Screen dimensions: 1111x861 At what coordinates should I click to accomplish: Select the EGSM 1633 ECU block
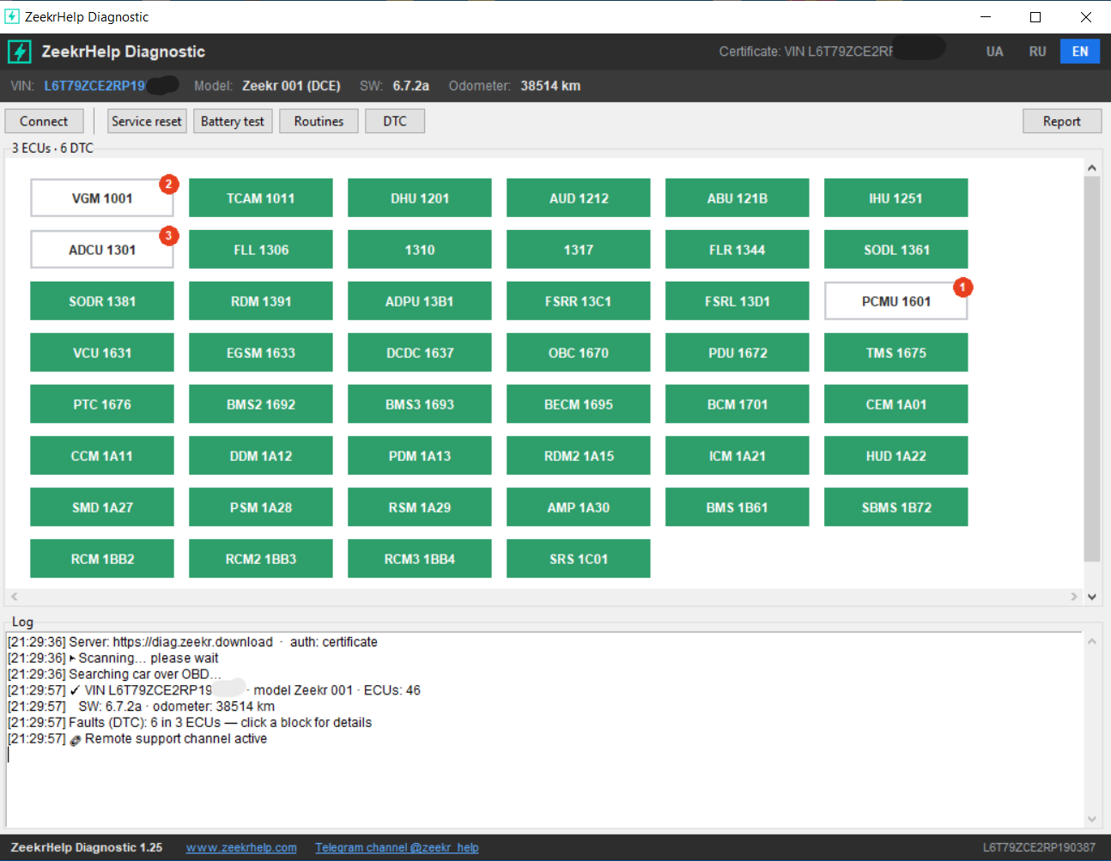[x=261, y=353]
